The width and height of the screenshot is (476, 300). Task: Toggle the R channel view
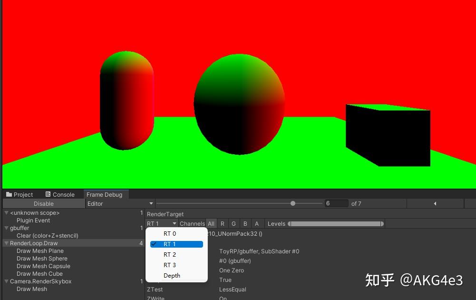coord(223,223)
